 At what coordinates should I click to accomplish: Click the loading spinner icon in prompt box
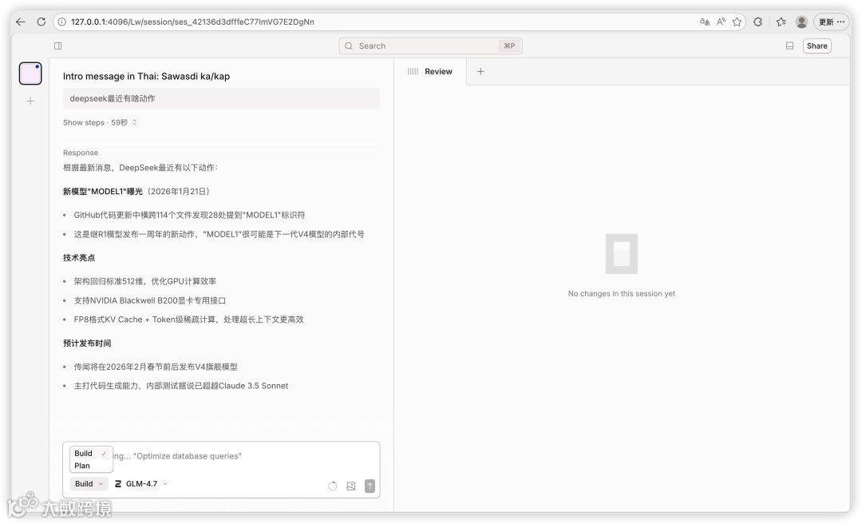click(333, 486)
